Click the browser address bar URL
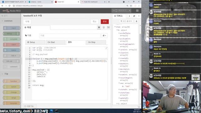The width and height of the screenshot is (201, 113). tap(29, 6)
